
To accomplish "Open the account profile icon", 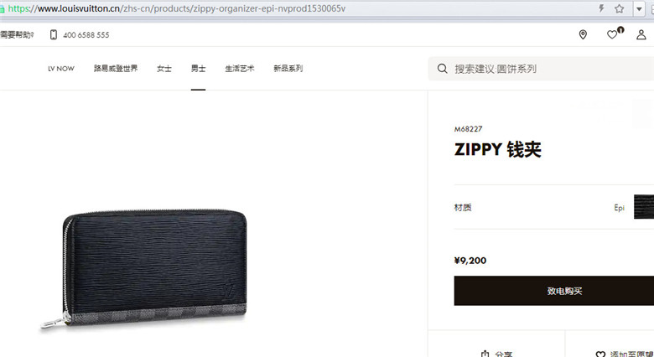I will pos(641,34).
